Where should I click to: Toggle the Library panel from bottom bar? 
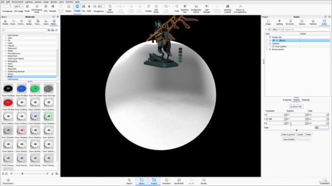pos(142,181)
